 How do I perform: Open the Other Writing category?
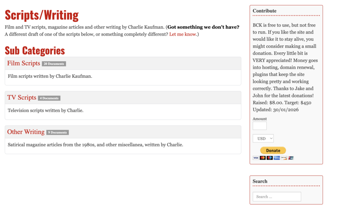tap(26, 132)
